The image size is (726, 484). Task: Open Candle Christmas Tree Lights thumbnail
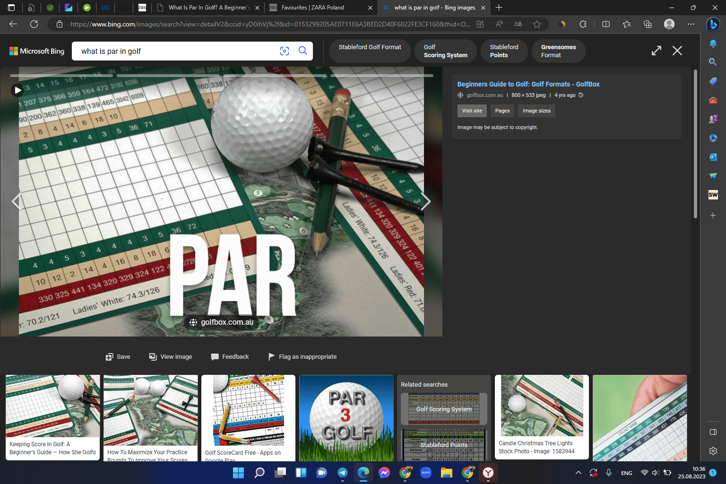tap(542, 417)
